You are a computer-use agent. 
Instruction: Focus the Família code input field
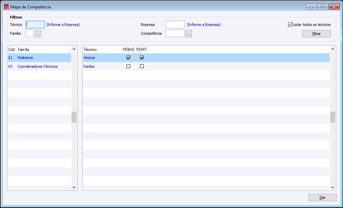(30, 33)
